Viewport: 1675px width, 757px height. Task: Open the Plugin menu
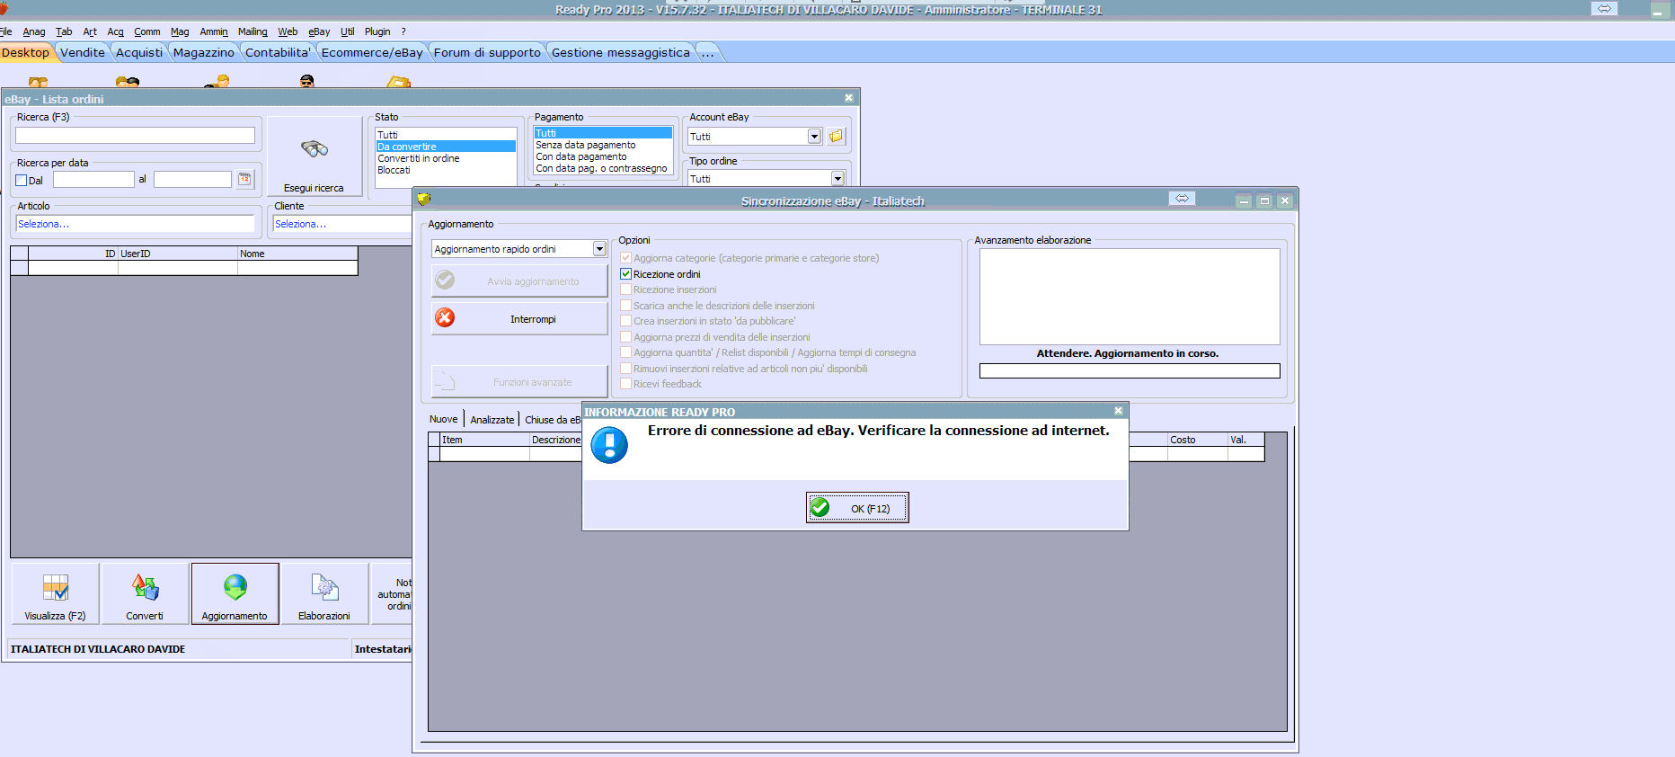(x=377, y=31)
